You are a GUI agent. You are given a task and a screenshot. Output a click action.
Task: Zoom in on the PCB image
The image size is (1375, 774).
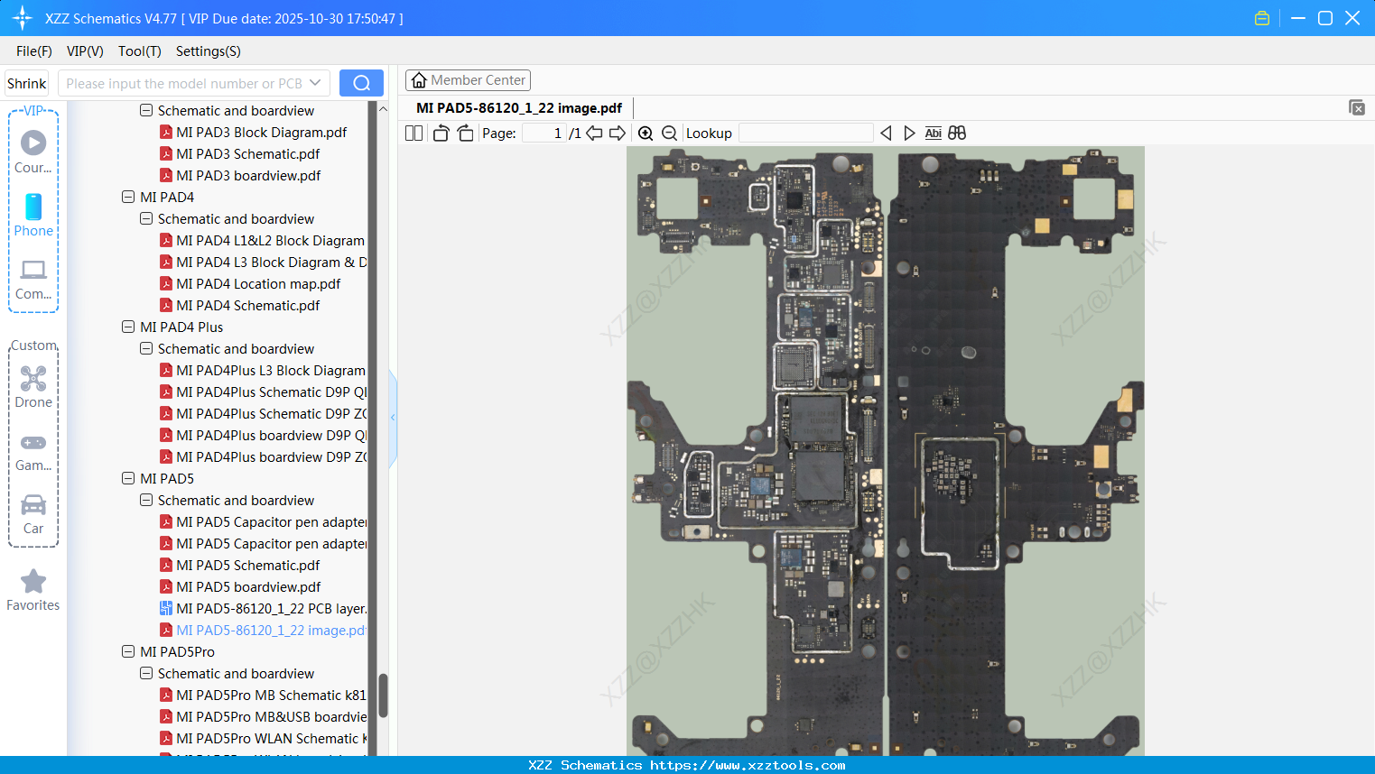[x=646, y=133]
